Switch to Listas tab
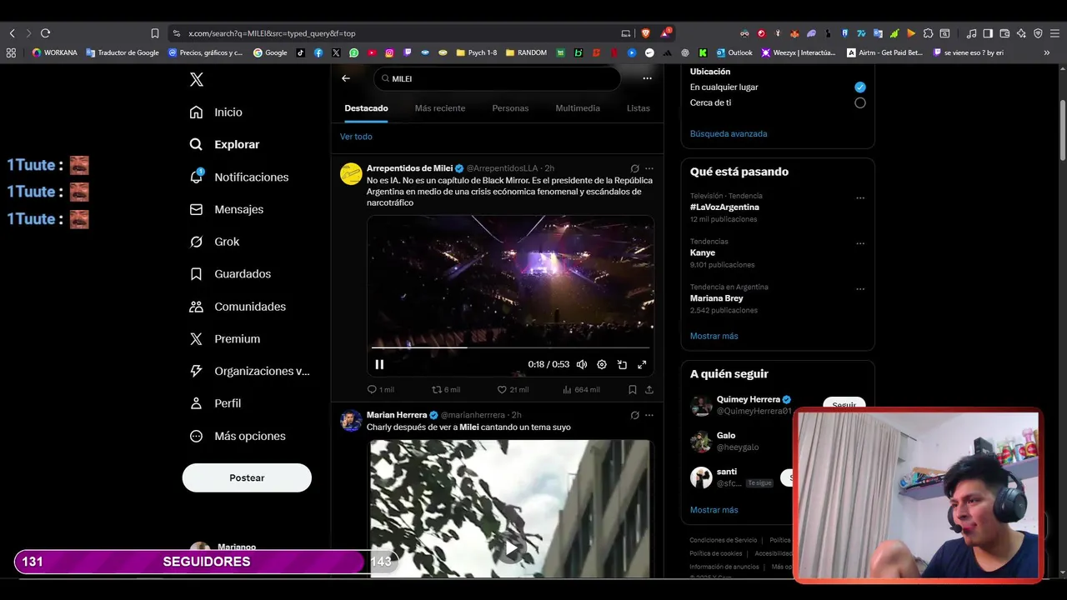This screenshot has width=1067, height=600. tap(639, 108)
